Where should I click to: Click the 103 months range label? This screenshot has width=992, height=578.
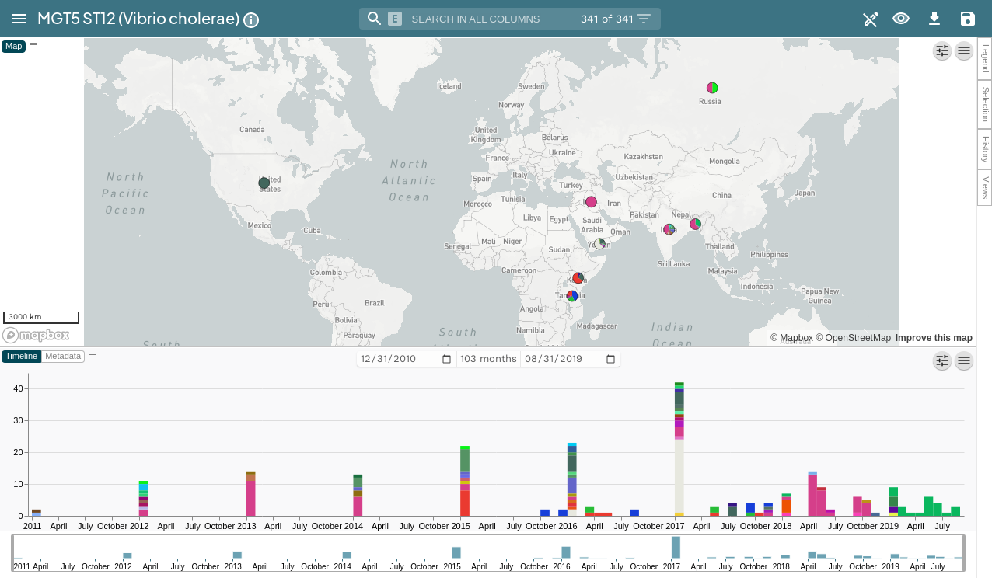488,359
